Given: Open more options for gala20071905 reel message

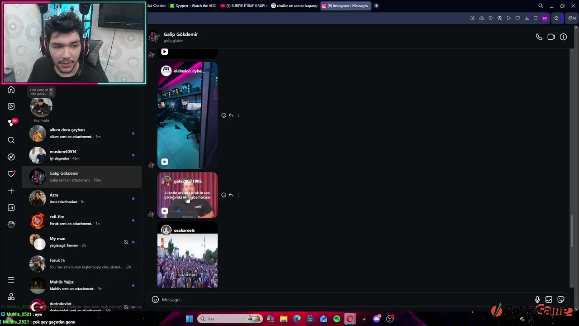Looking at the screenshot, I should point(238,195).
